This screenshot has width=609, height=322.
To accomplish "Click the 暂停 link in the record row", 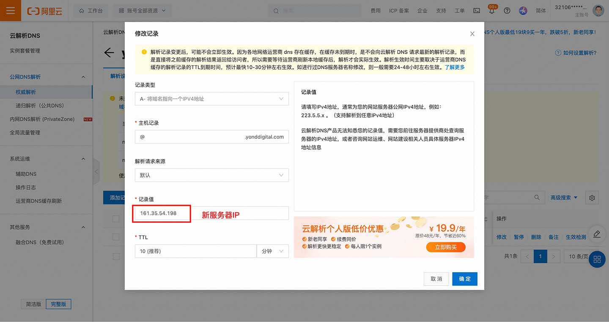I will tap(519, 237).
